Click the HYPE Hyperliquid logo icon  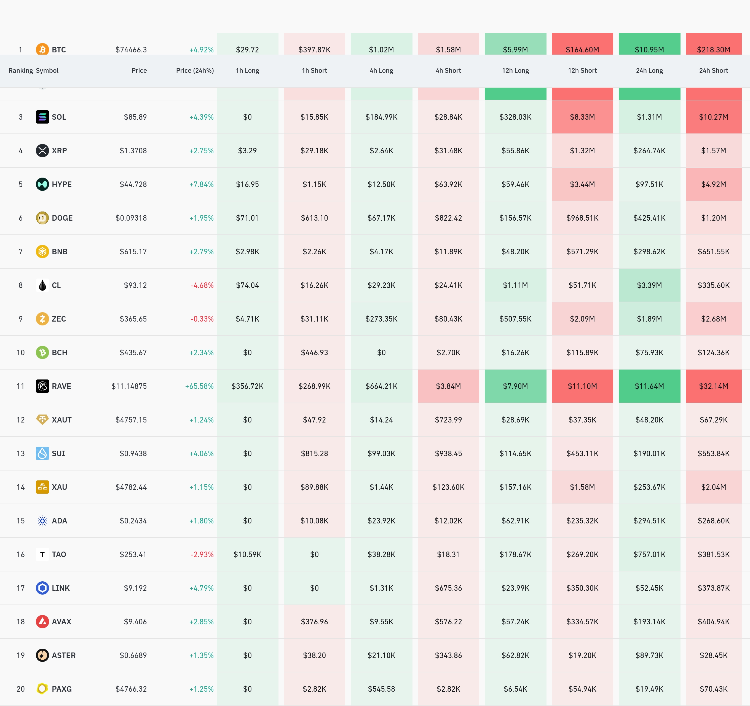pyautogui.click(x=42, y=184)
